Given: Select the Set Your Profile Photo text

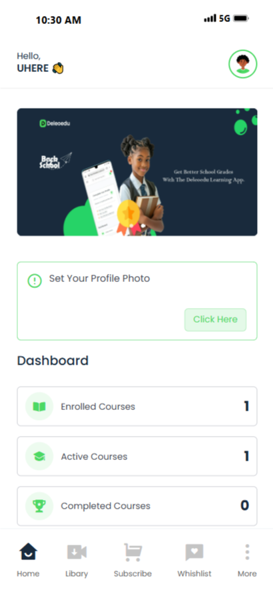Looking at the screenshot, I should [100, 279].
